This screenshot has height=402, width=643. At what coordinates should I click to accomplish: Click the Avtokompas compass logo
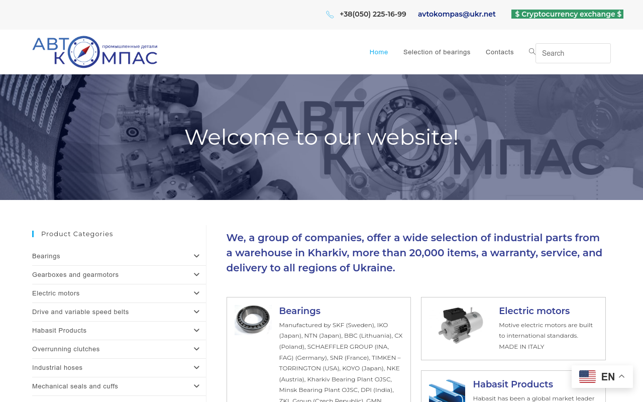pos(95,52)
